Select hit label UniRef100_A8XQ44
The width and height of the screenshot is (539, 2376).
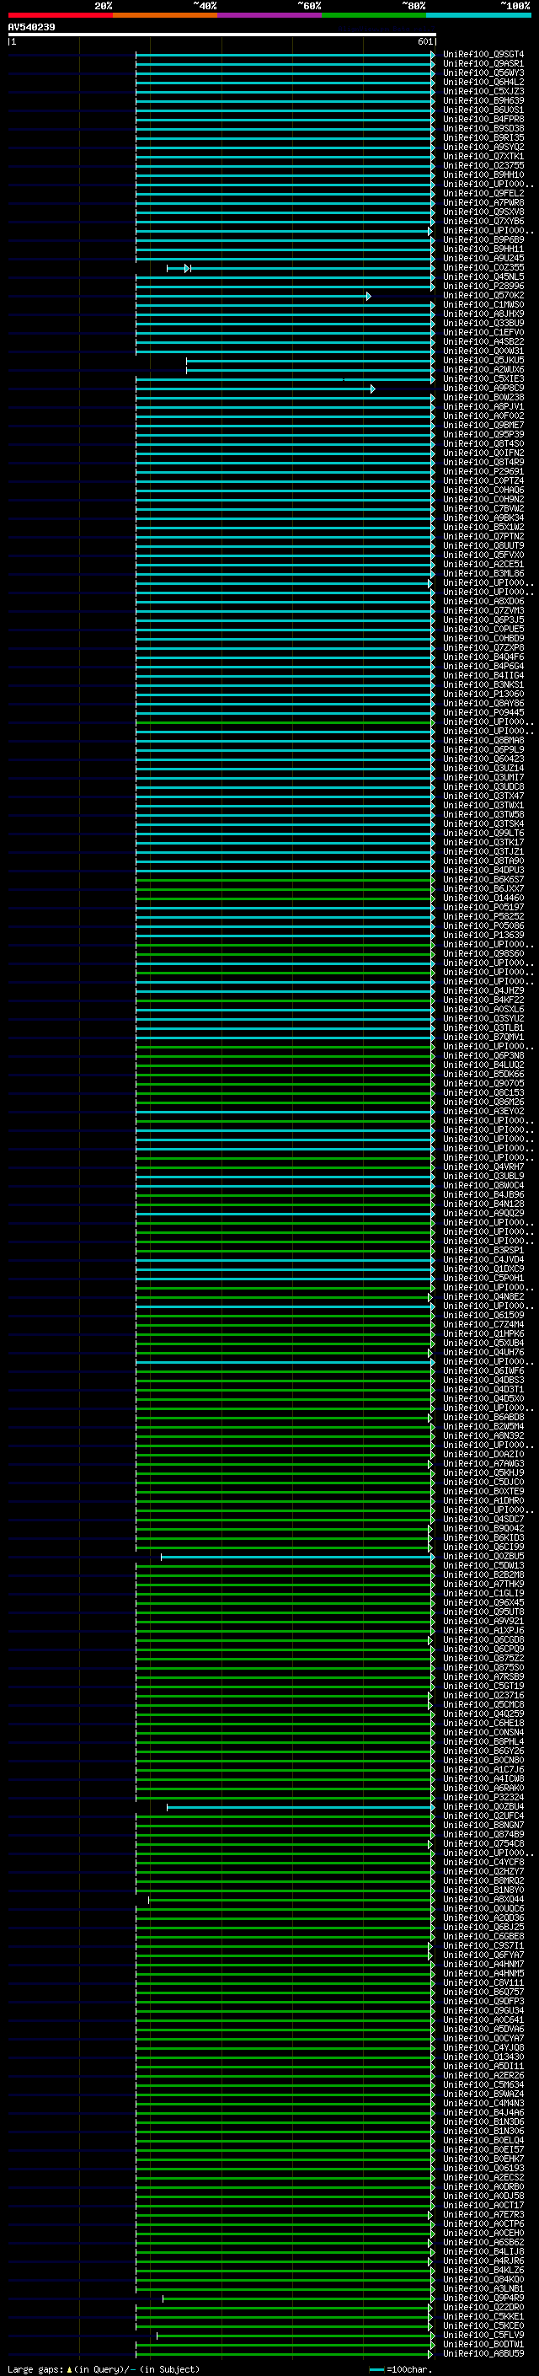tap(483, 1899)
